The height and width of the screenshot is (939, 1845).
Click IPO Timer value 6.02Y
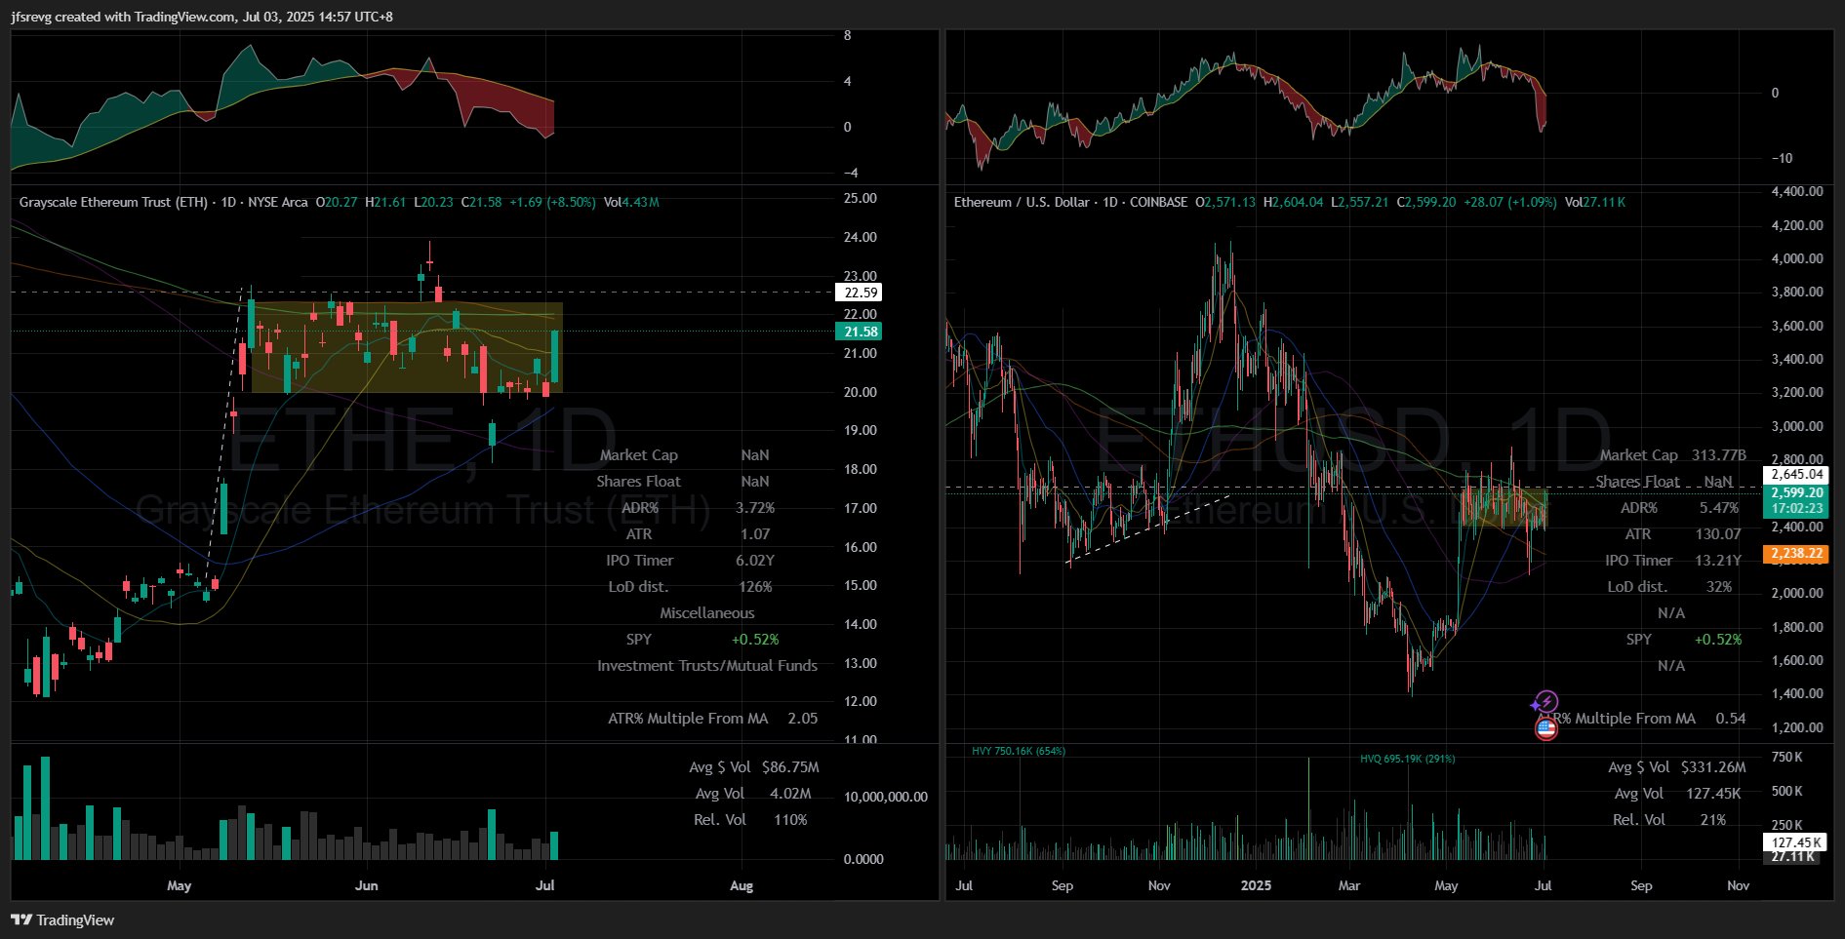[755, 561]
